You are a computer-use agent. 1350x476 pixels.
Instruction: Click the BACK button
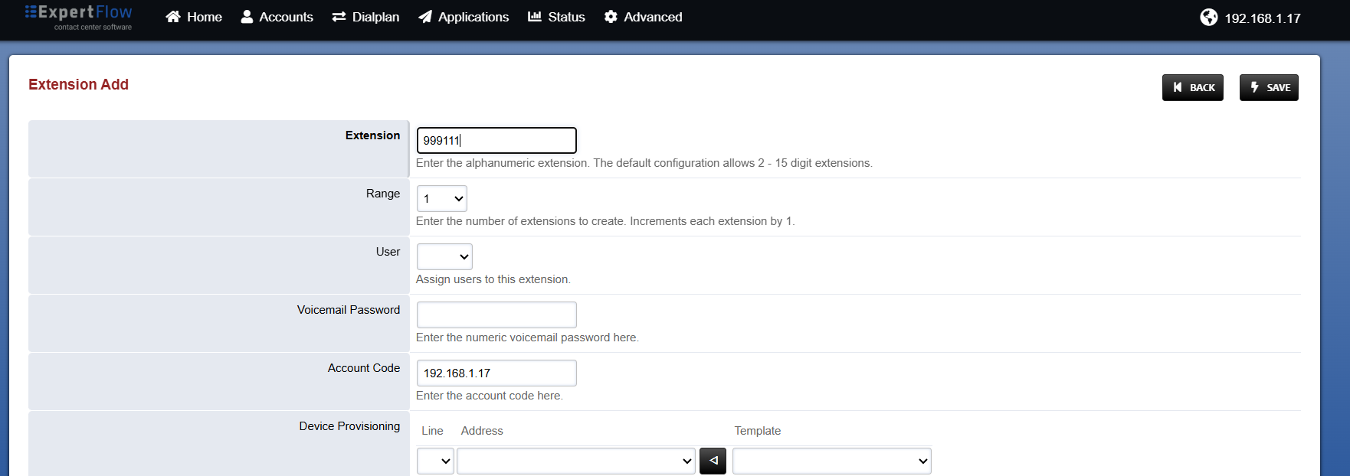[1193, 87]
